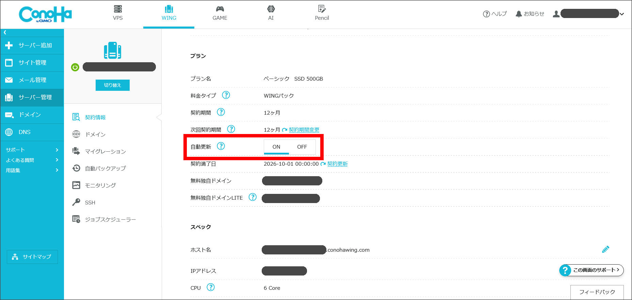Open メール管理 in sidebar
The image size is (632, 300).
point(32,80)
